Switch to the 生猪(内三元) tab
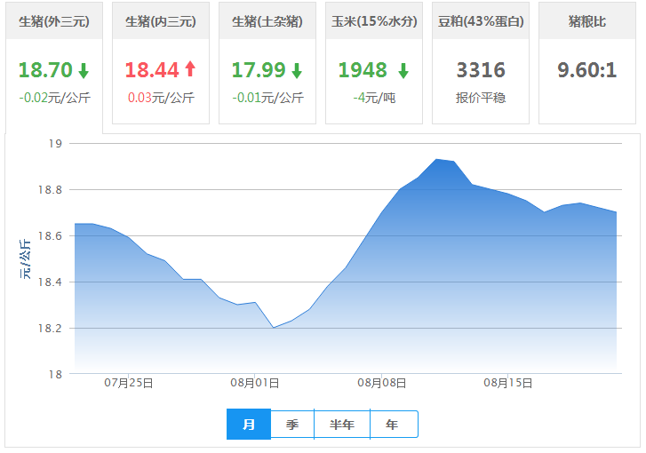Image resolution: width=646 pixels, height=453 pixels. coord(161,21)
